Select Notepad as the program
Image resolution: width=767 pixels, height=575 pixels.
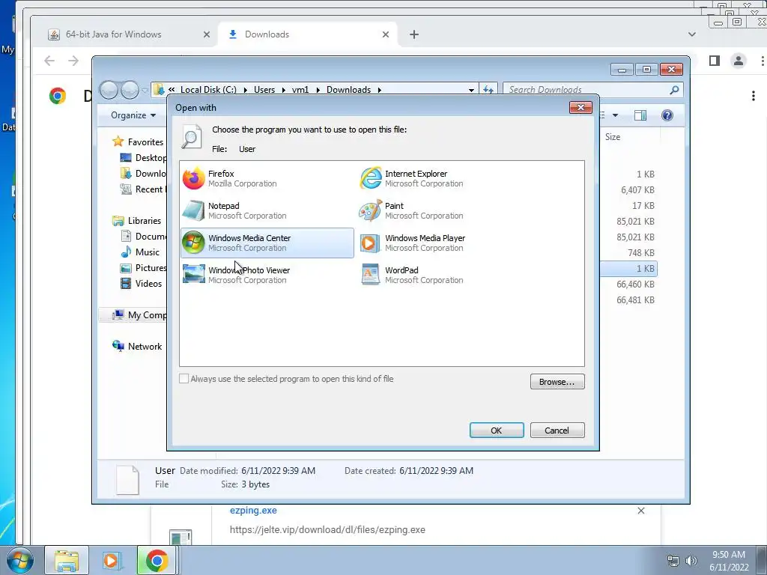point(267,210)
